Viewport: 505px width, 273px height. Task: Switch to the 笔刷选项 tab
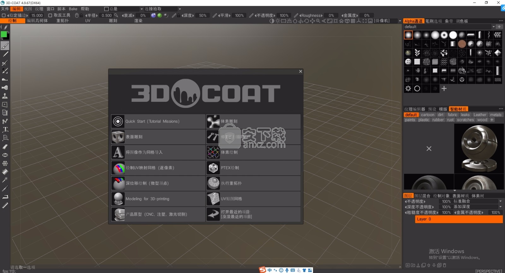coord(433,21)
